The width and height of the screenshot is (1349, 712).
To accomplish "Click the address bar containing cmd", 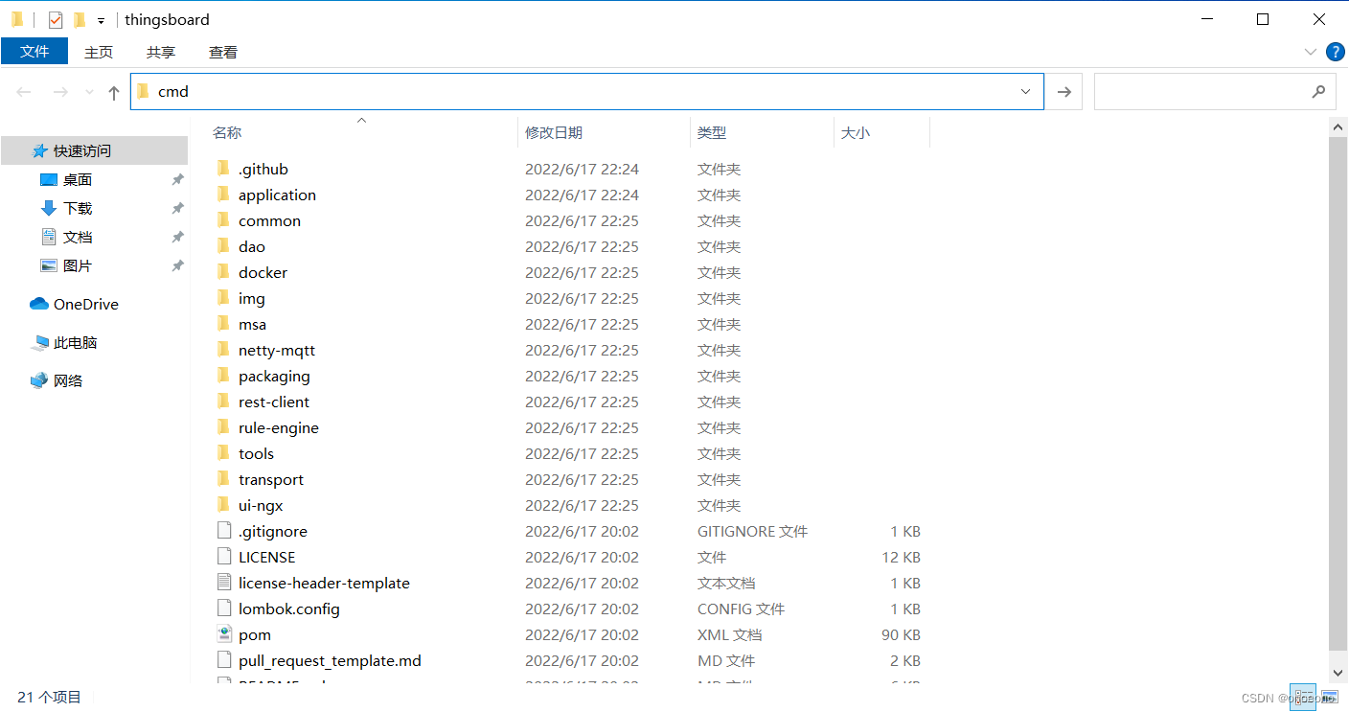I will coord(586,91).
